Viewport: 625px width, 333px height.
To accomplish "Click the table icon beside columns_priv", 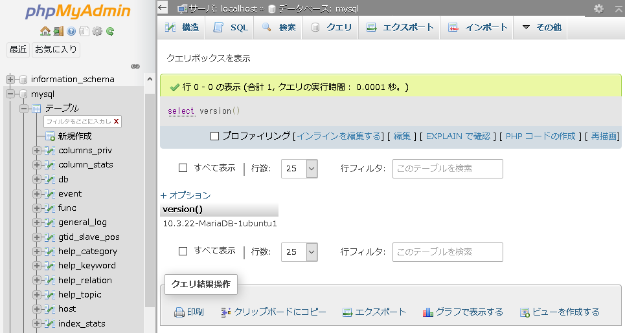I will point(51,151).
